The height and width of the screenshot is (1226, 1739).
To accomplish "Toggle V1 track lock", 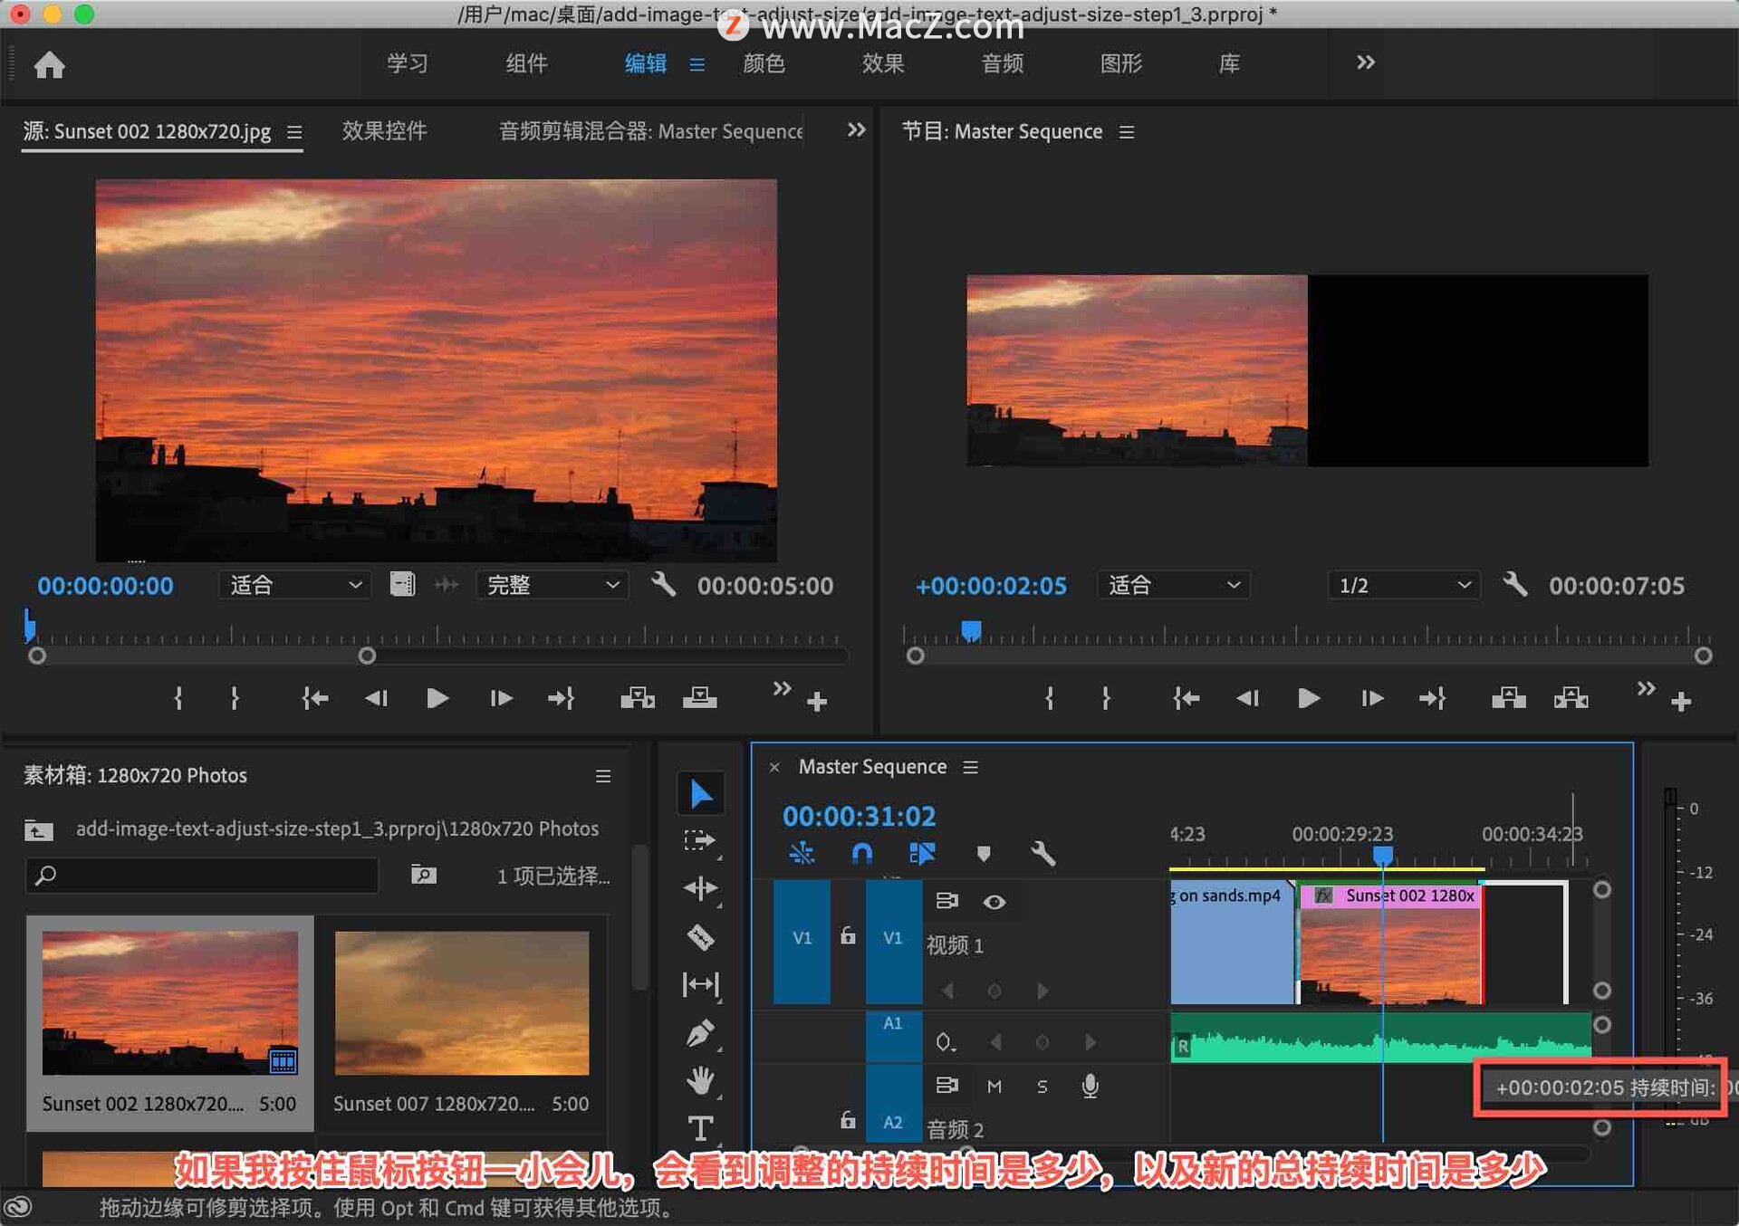I will tap(848, 936).
